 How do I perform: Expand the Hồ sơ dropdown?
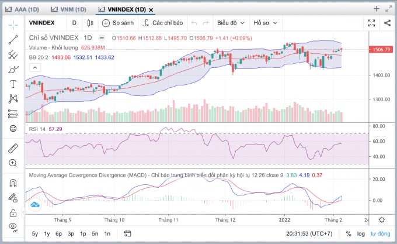pos(265,23)
